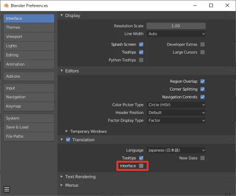Collapse the Translation panel arrow
The width and height of the screenshot is (236, 196).
(62, 140)
